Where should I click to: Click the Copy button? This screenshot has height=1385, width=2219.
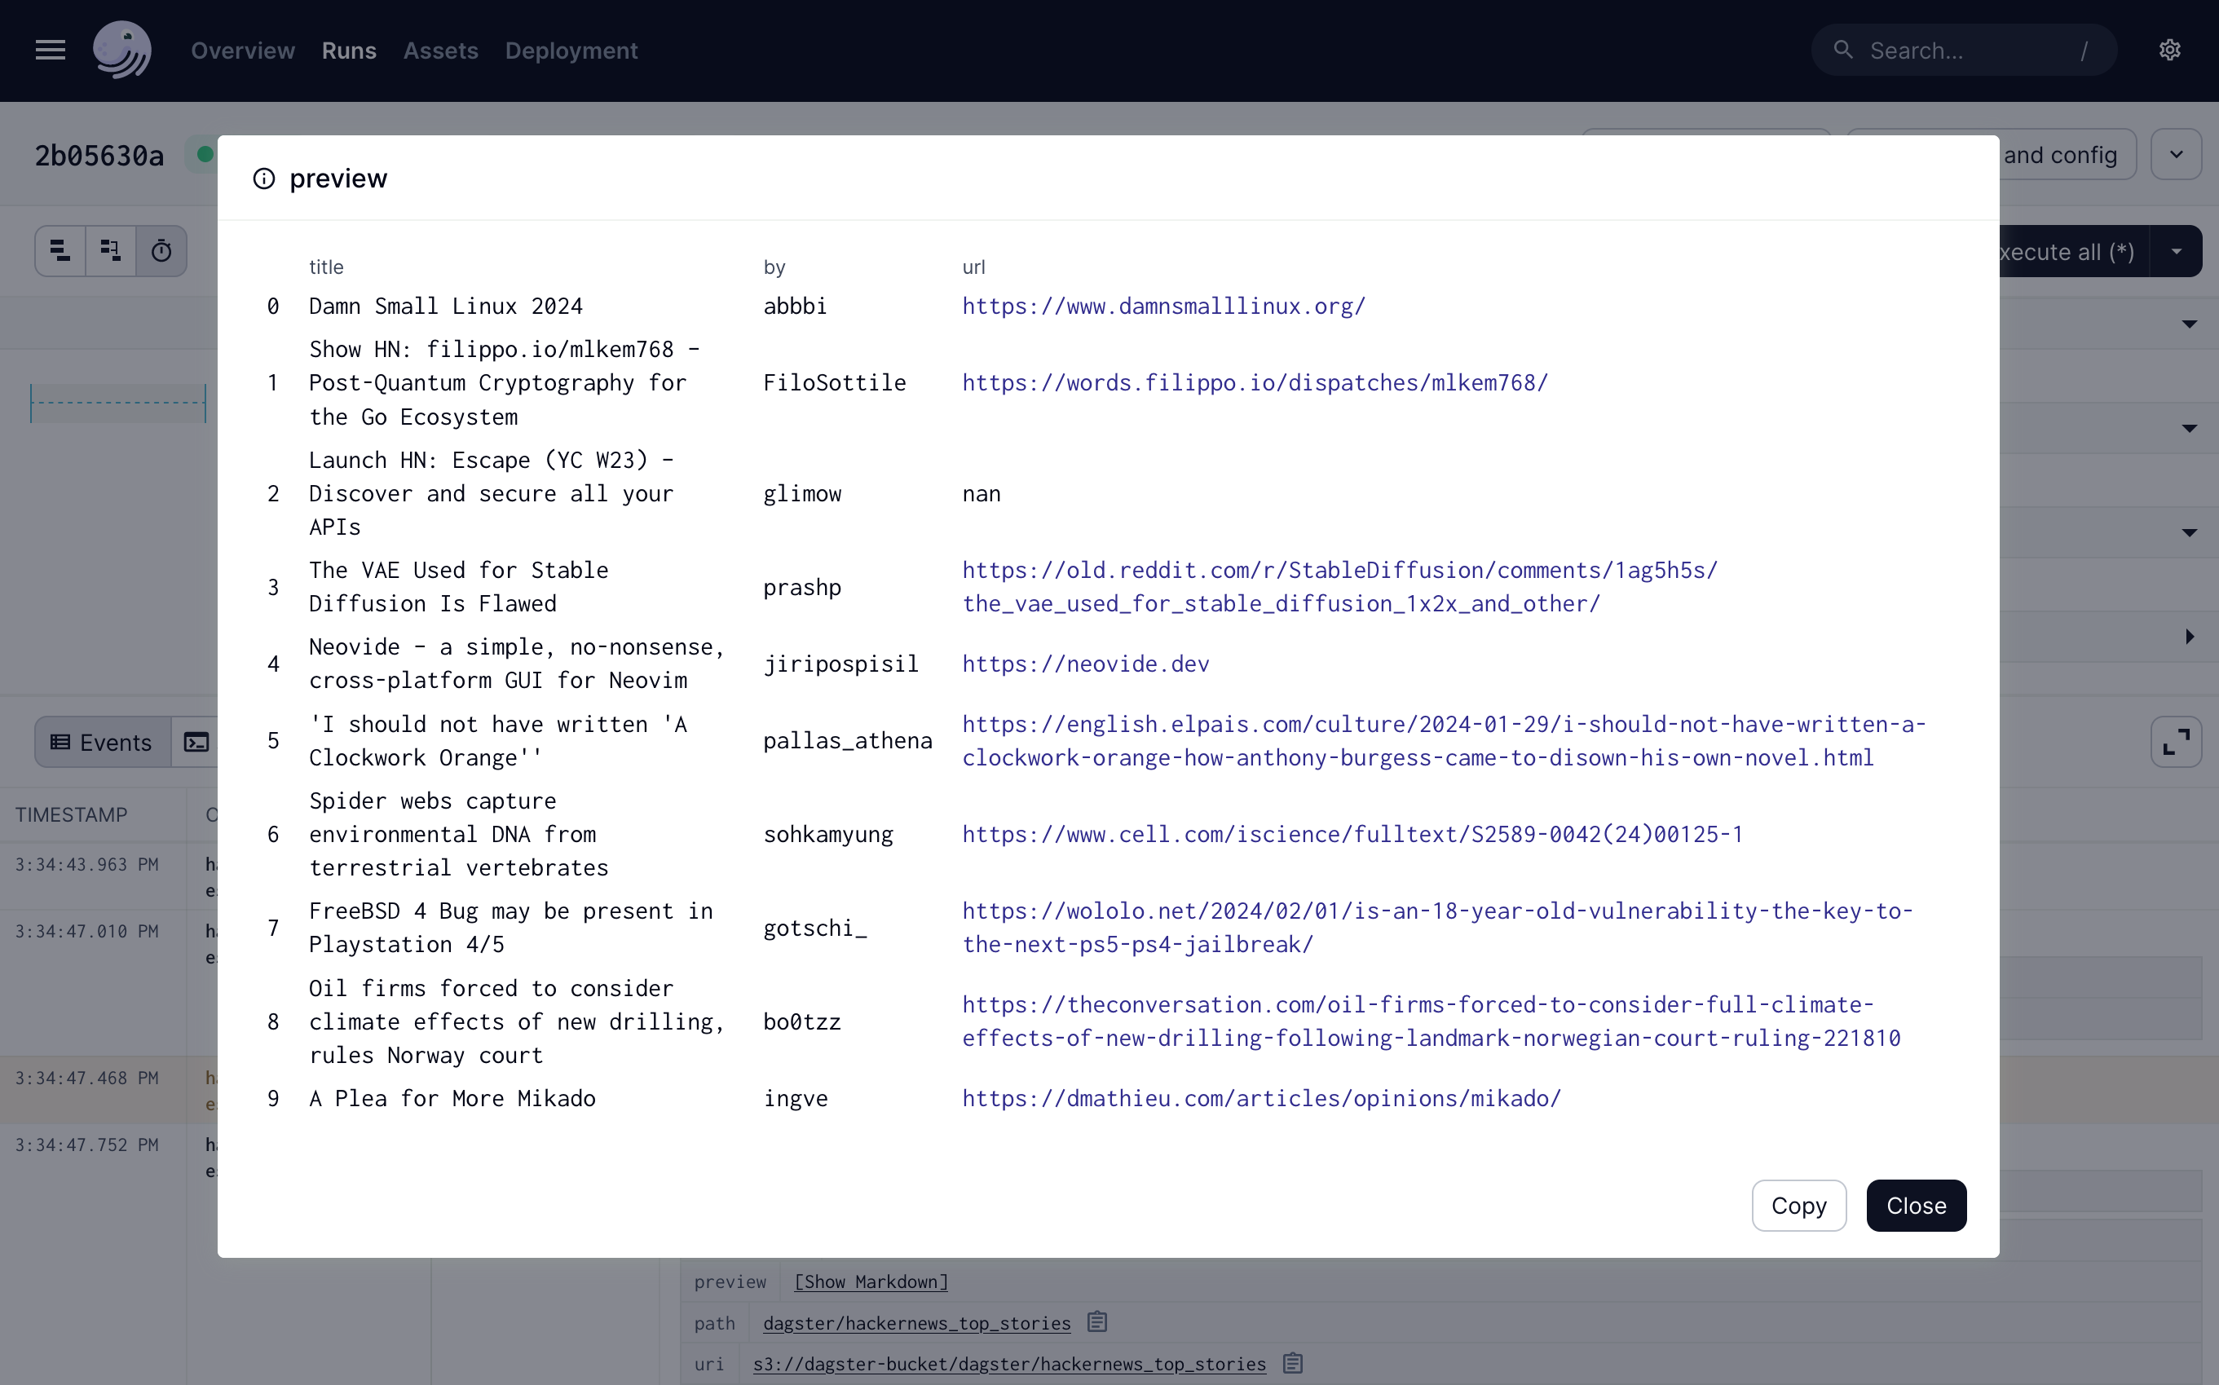1798,1206
